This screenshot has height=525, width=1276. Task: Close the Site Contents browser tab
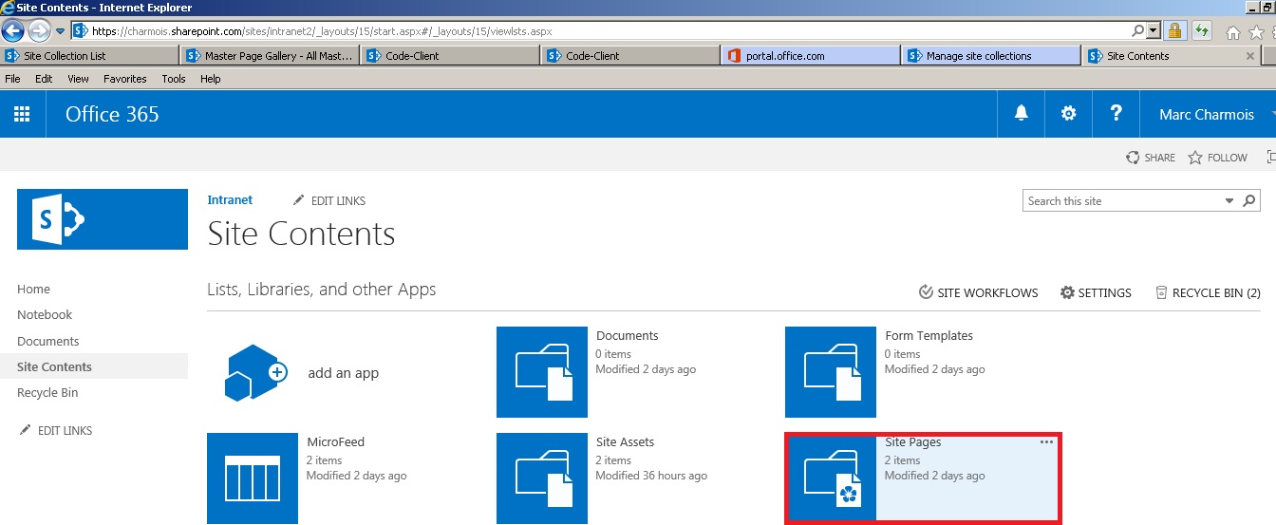pyautogui.click(x=1250, y=56)
